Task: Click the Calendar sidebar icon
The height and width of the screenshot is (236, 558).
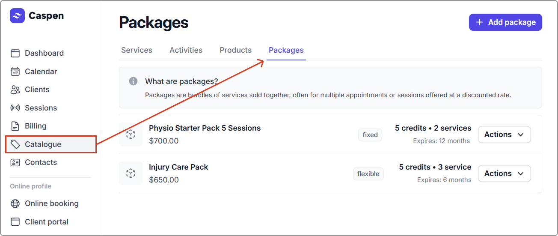Action: point(15,72)
